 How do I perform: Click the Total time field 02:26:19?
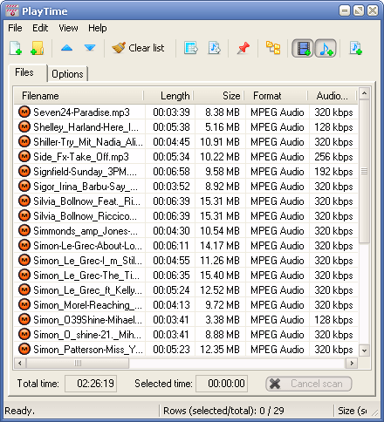[91, 384]
